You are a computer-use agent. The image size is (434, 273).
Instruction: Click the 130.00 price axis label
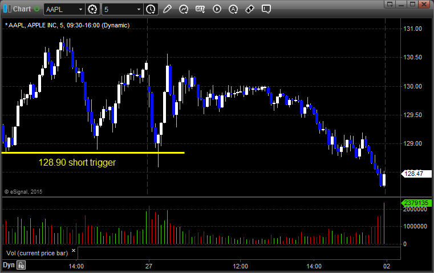413,86
